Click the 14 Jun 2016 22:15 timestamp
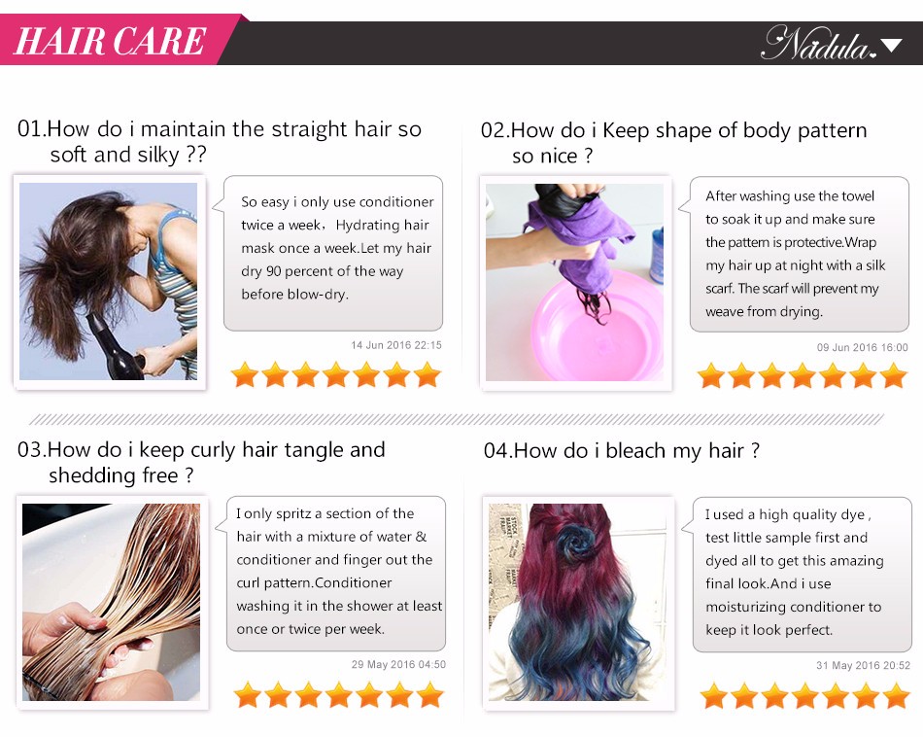The width and height of the screenshot is (923, 737). [x=396, y=345]
